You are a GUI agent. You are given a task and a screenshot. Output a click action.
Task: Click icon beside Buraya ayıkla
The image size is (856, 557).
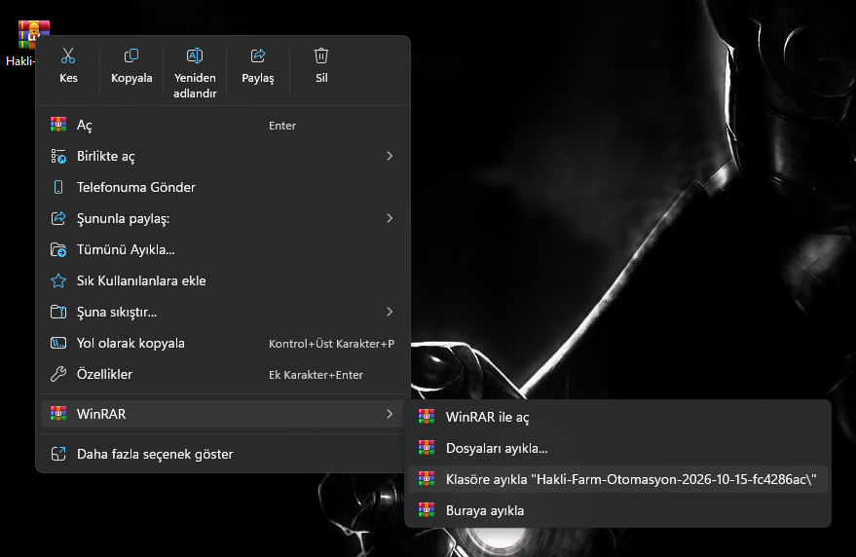click(427, 509)
